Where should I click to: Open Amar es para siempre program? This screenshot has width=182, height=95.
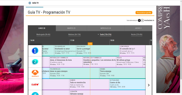[x=74, y=73]
